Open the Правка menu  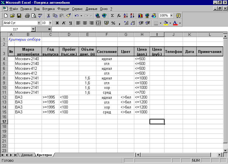26,9
